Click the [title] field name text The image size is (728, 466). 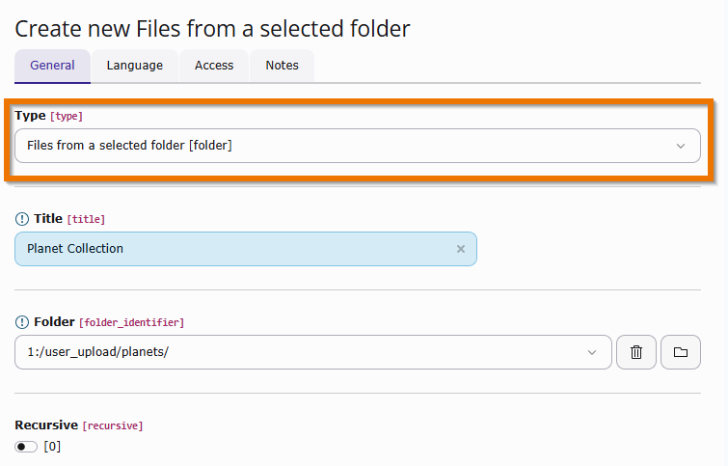click(86, 219)
